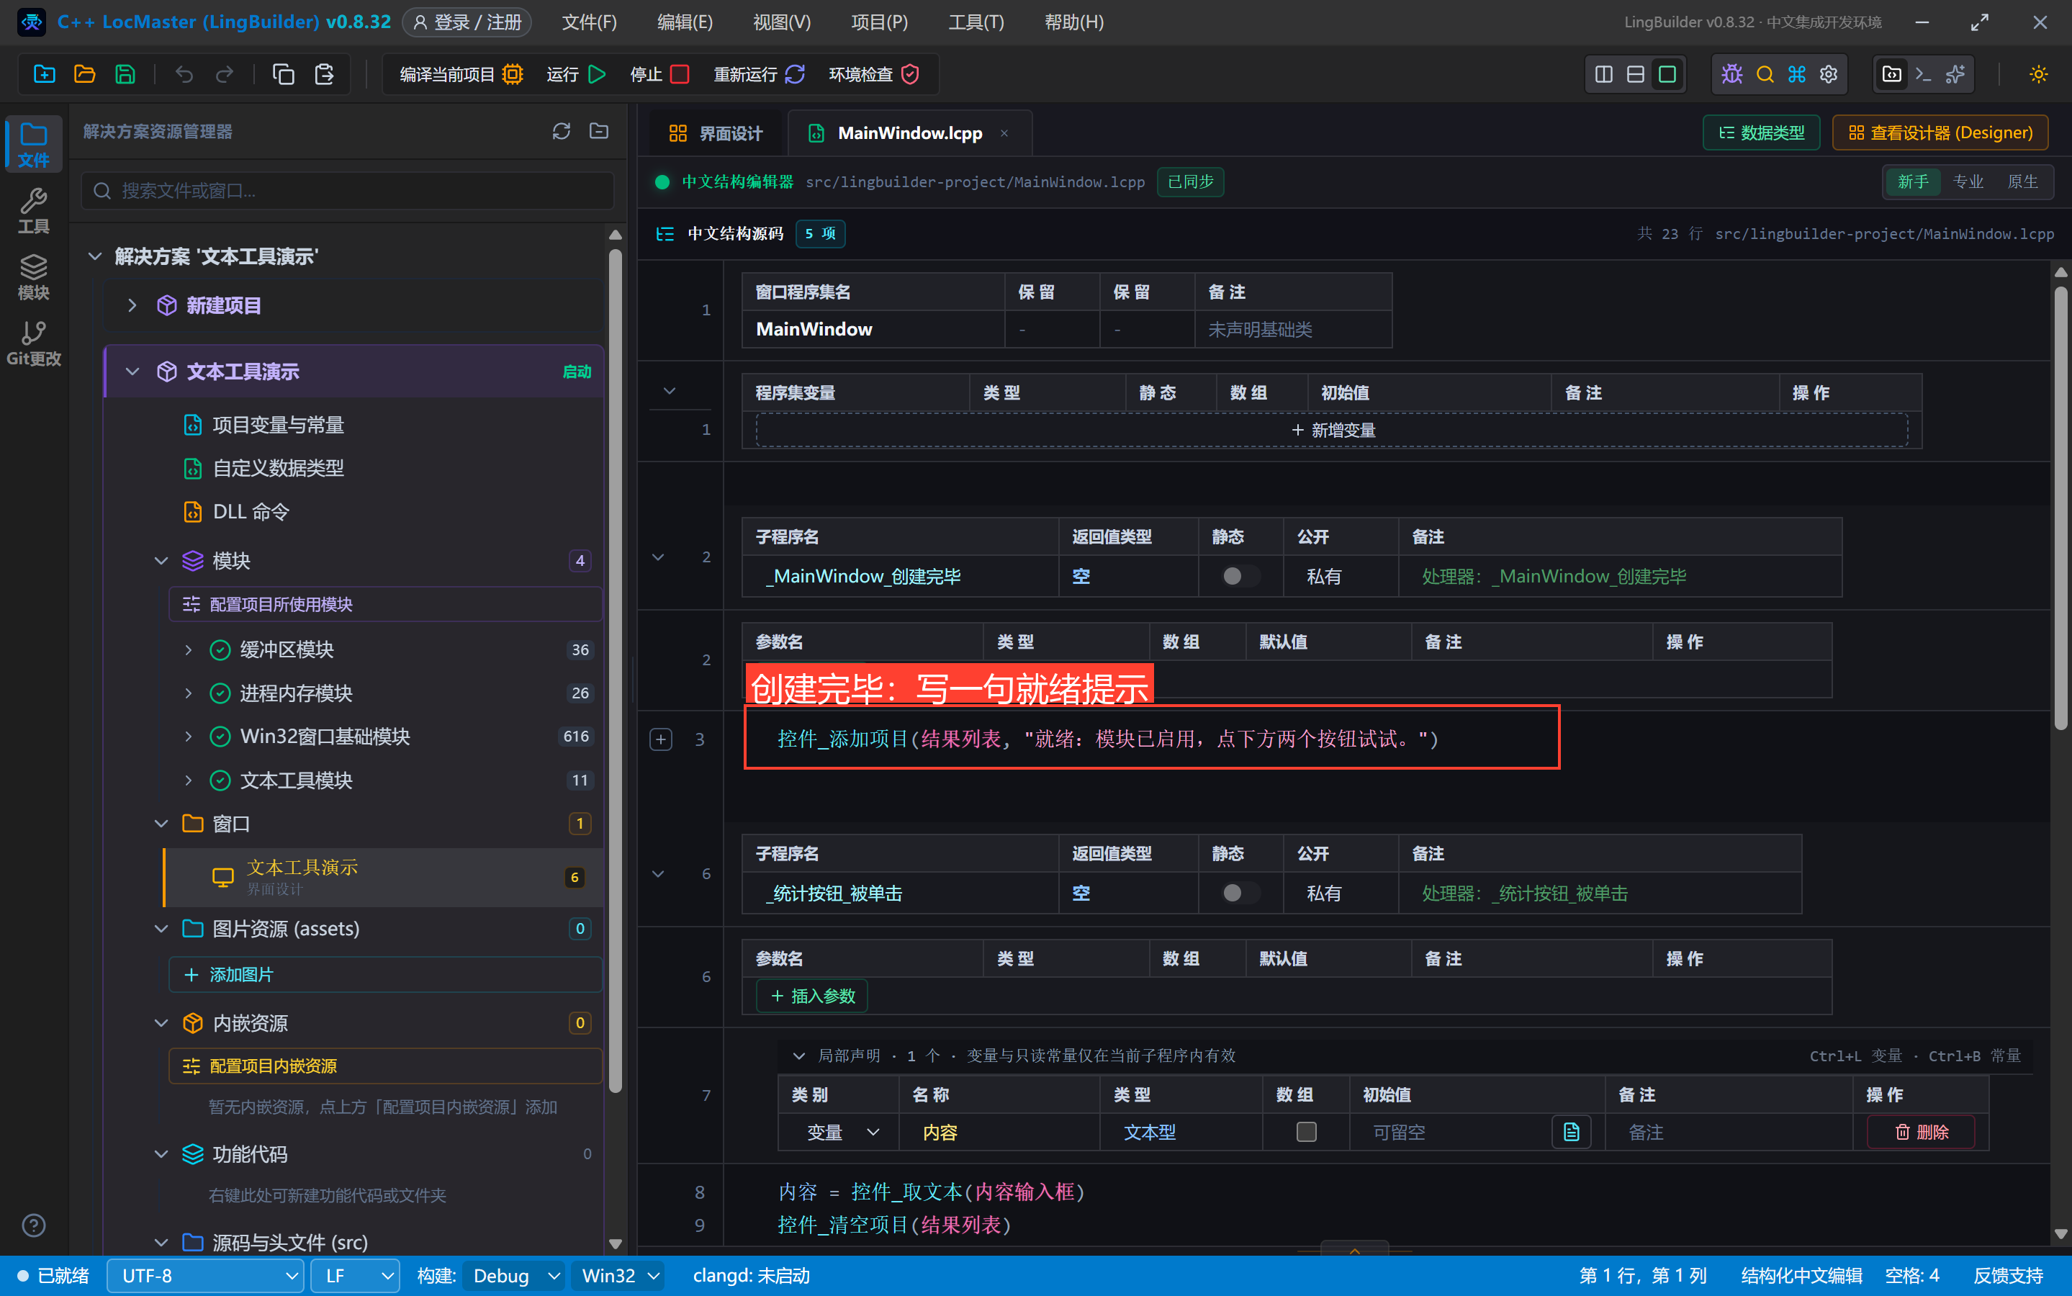The width and height of the screenshot is (2072, 1296).
Task: Click the paste clipboard icon in toolbar
Action: (x=324, y=75)
